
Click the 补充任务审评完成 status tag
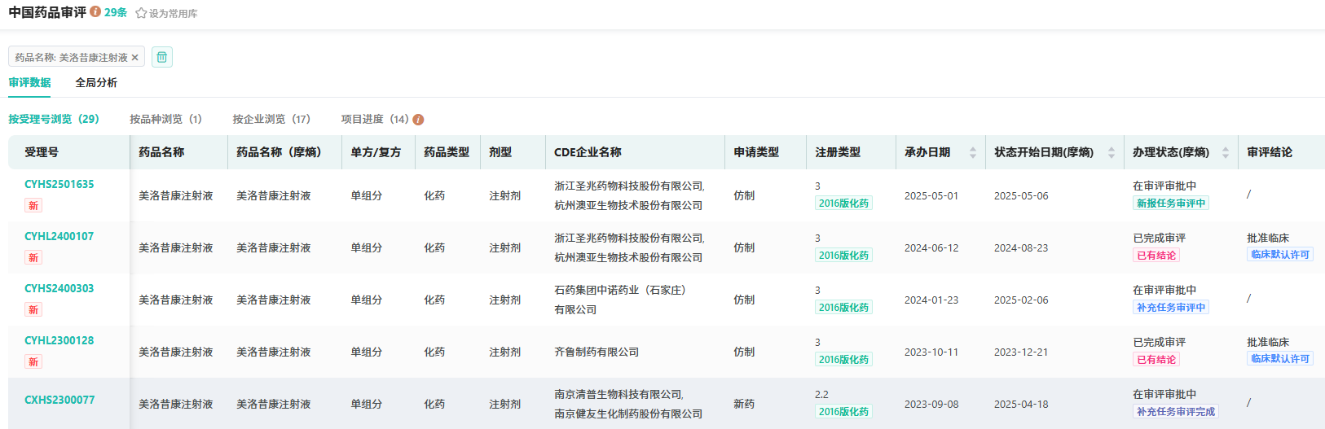1175,412
